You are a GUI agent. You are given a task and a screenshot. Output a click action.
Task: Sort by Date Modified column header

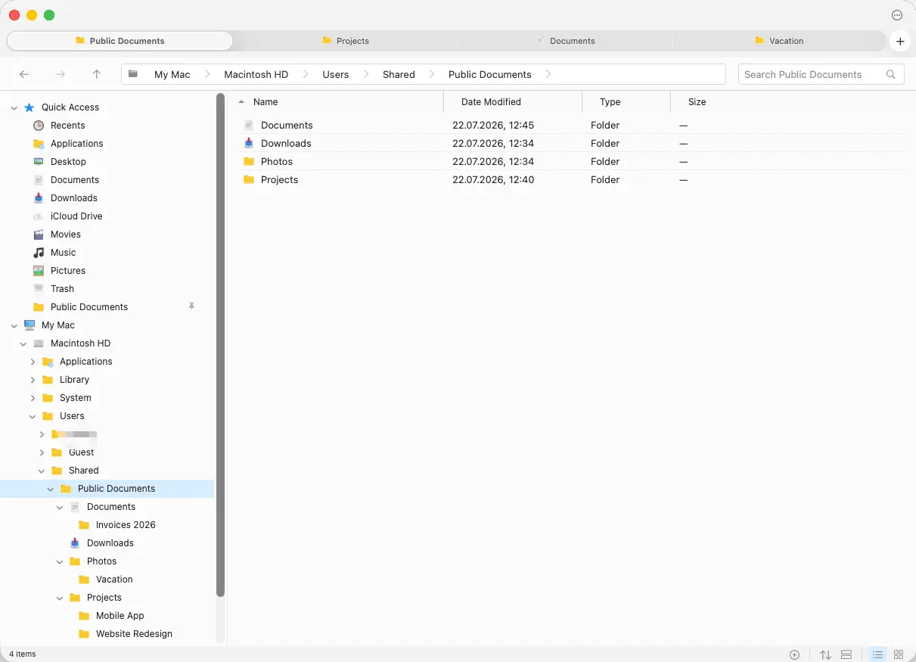491,101
